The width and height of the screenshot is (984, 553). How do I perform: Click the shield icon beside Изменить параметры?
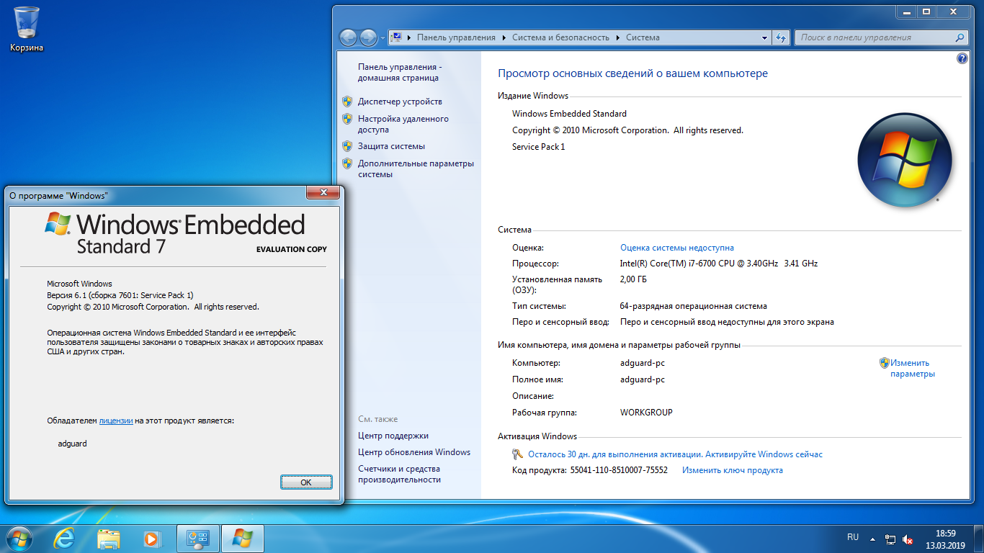[884, 363]
